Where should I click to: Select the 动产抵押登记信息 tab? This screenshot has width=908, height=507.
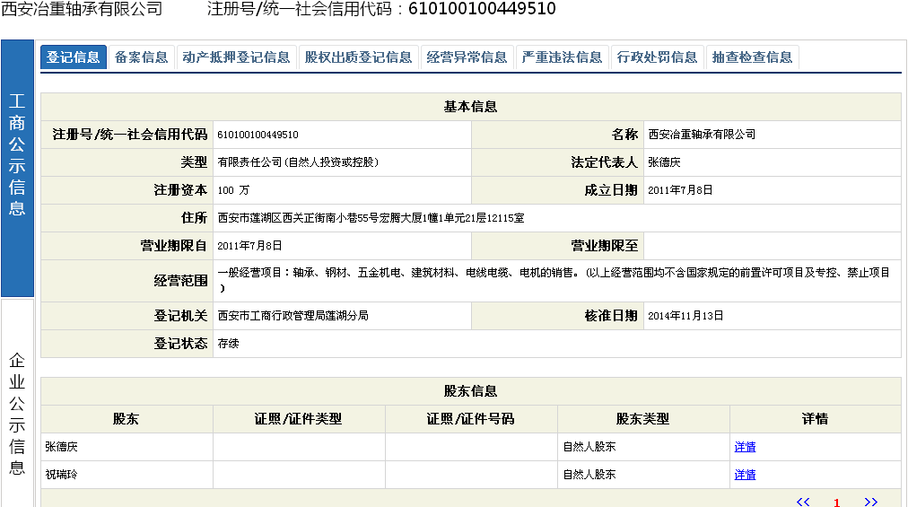[x=236, y=57]
